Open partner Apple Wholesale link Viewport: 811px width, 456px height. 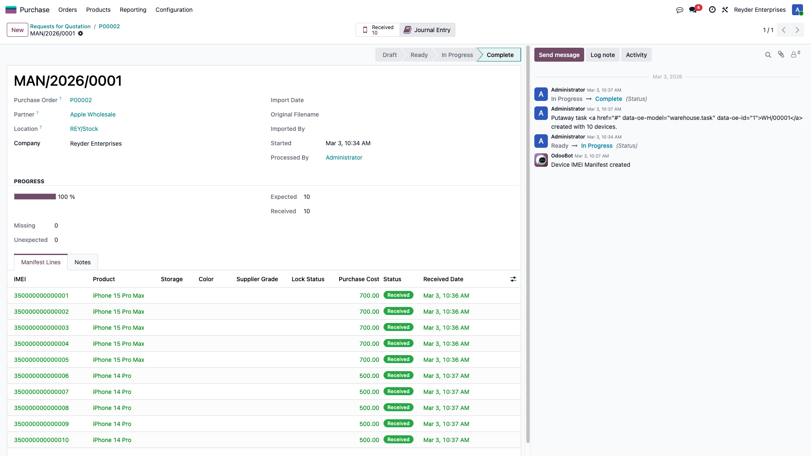tap(93, 114)
